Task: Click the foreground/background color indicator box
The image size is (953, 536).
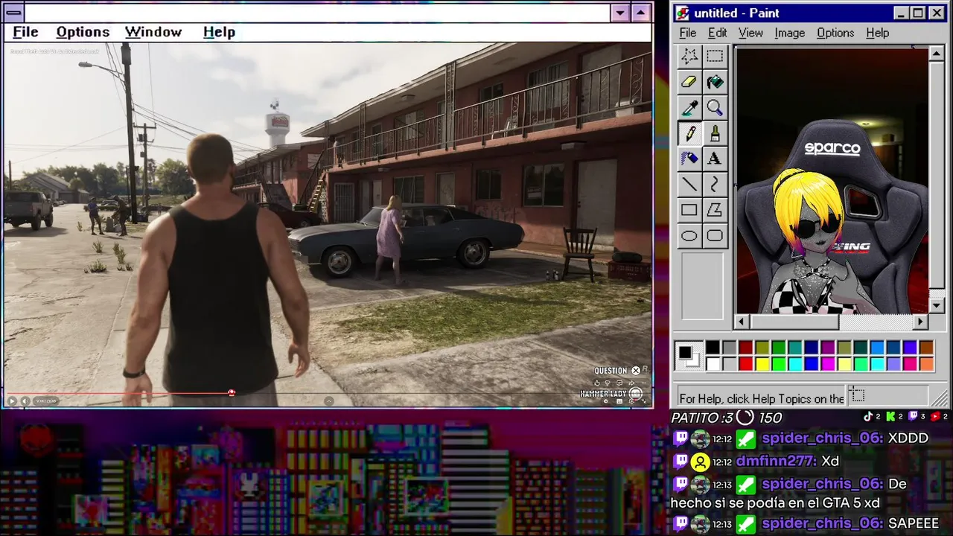Action: coord(688,356)
